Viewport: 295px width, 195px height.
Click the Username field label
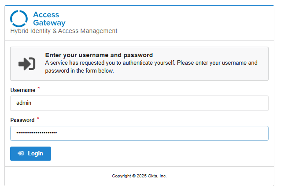[22, 90]
